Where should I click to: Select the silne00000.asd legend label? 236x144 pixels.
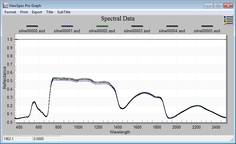coord(32,31)
